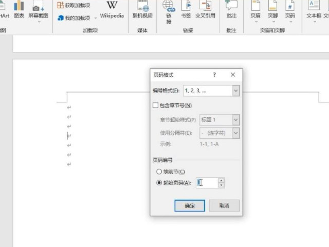Image resolution: width=329 pixels, height=247 pixels.
Task: Insert a chart (图表)
Action: (x=19, y=9)
